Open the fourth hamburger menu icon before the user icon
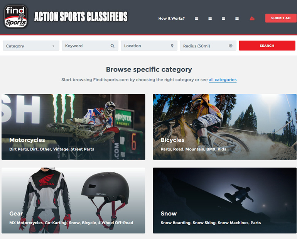Screen dimensions: 297x239 pyautogui.click(x=237, y=19)
